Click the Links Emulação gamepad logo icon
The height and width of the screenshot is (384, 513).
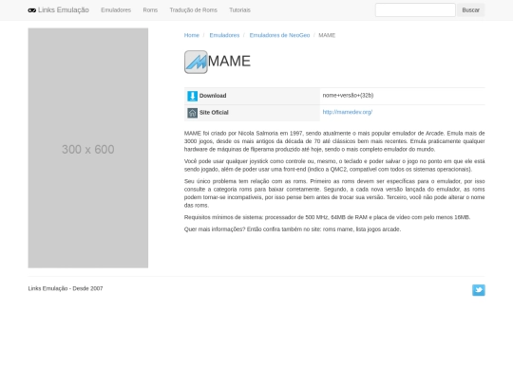pos(31,10)
